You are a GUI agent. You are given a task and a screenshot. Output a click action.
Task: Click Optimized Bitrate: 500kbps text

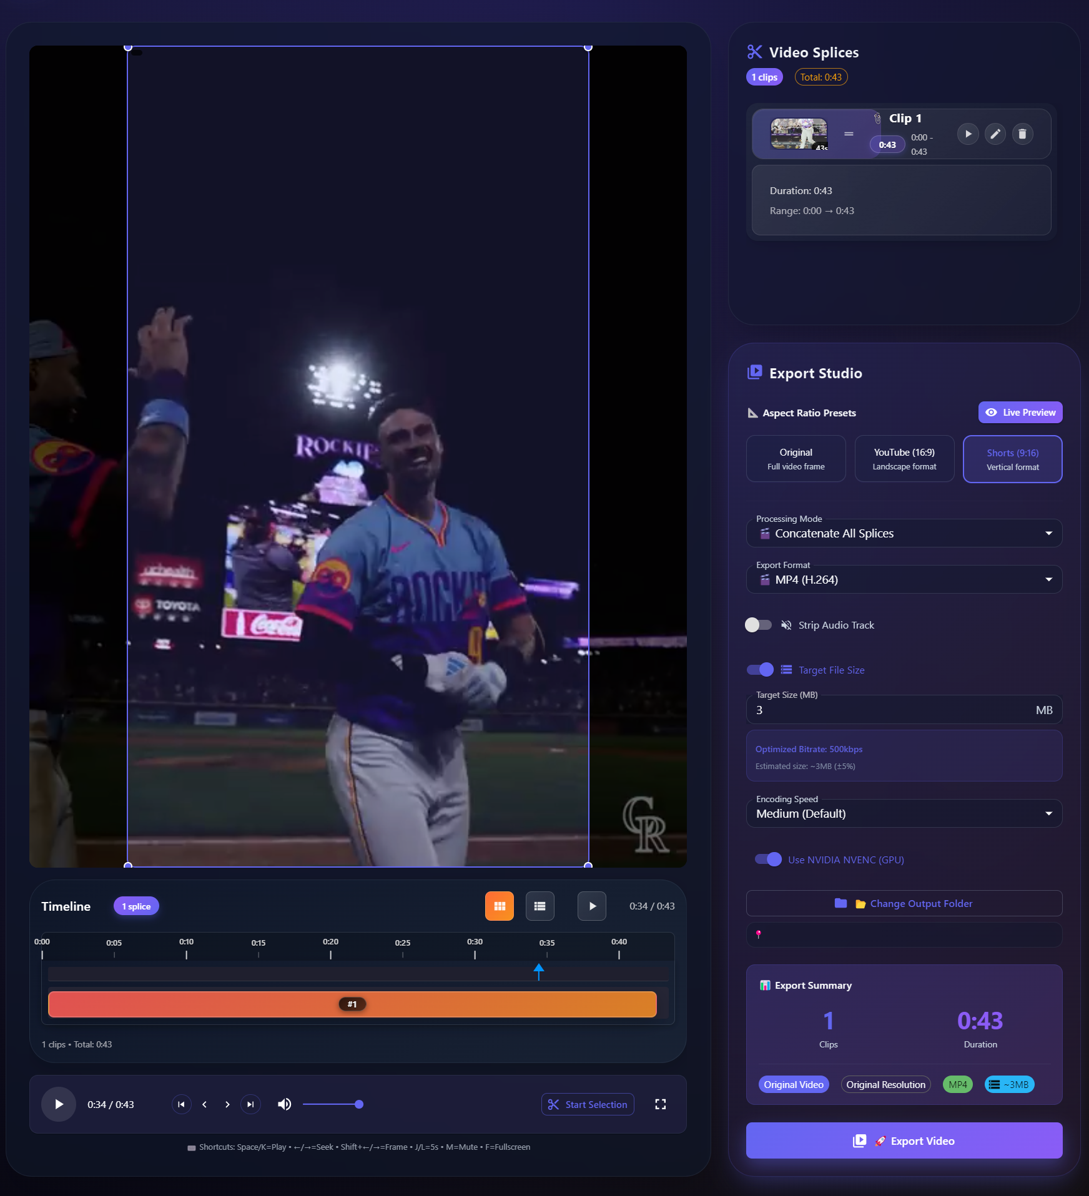pyautogui.click(x=809, y=749)
